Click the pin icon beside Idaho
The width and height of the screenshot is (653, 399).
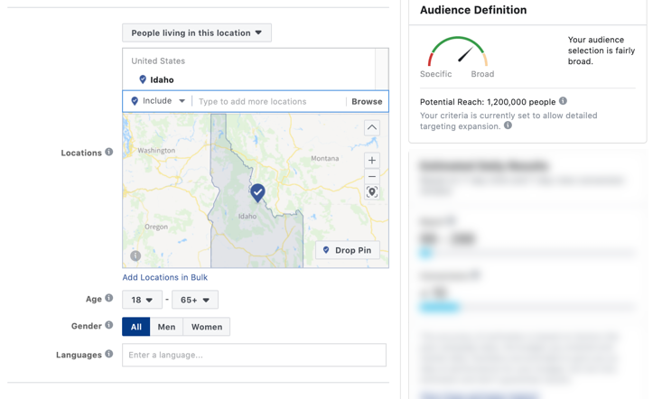pos(143,79)
